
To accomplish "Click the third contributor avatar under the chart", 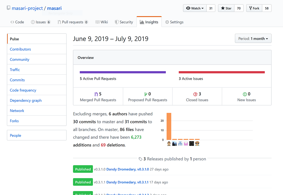I will [180, 143].
